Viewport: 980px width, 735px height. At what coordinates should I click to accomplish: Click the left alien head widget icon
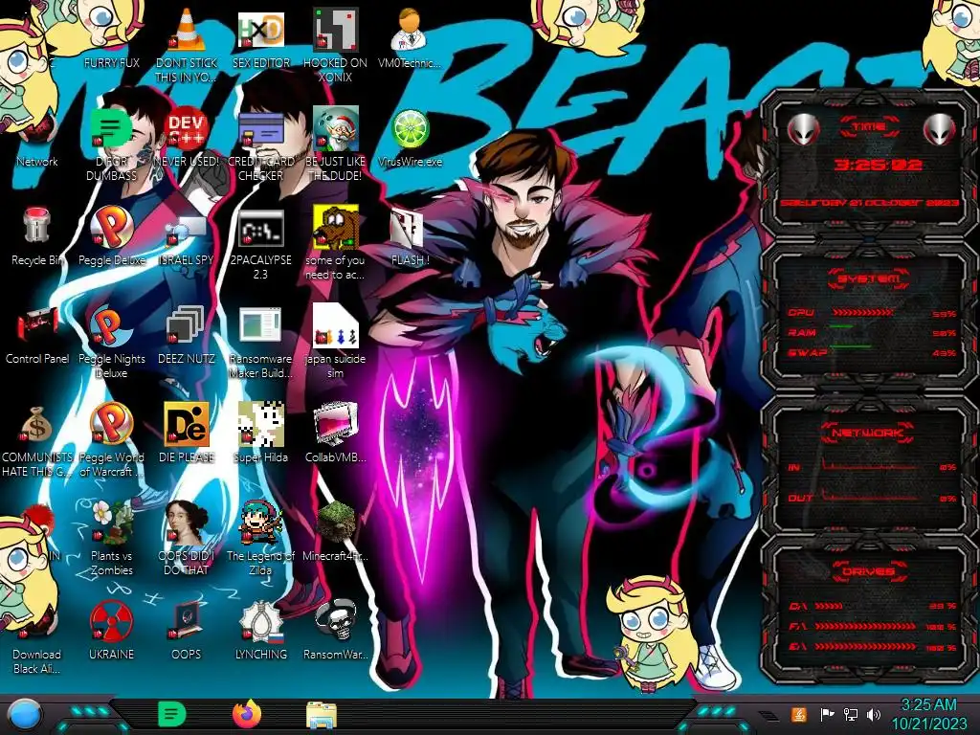[803, 130]
